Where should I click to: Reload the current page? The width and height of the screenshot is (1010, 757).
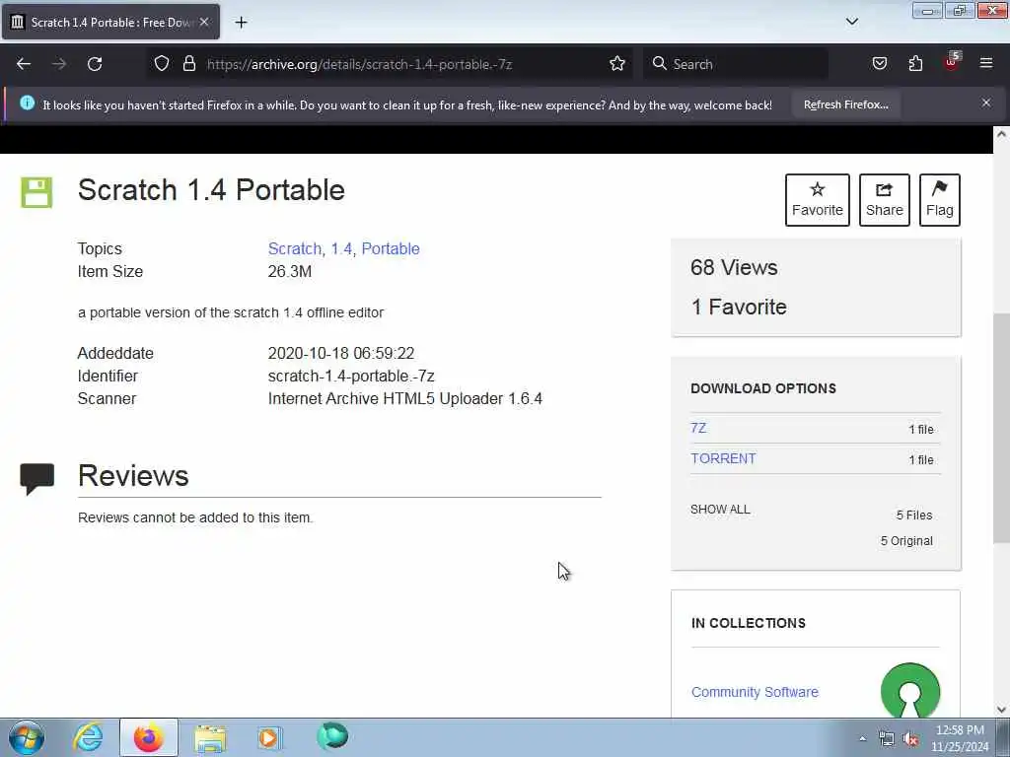click(95, 64)
